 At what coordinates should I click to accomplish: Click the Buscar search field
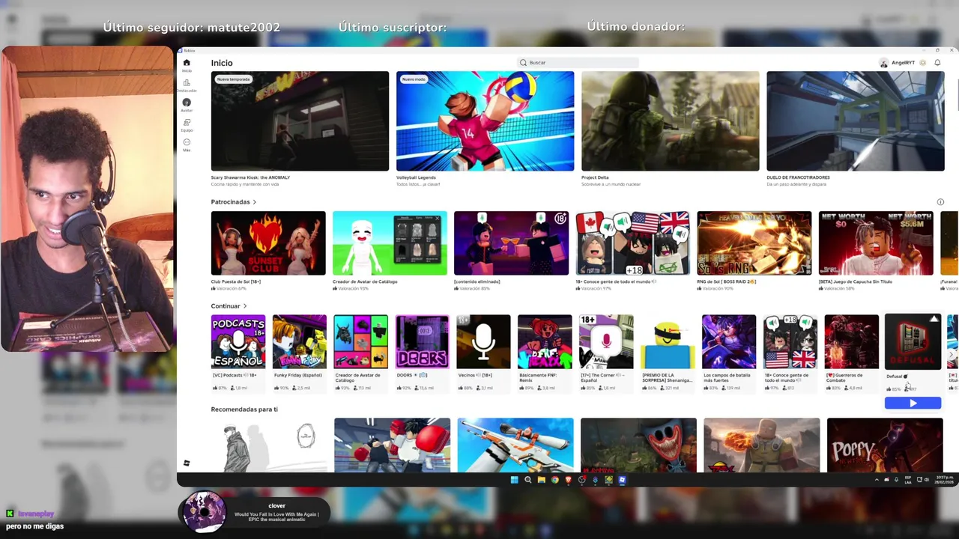pyautogui.click(x=578, y=63)
